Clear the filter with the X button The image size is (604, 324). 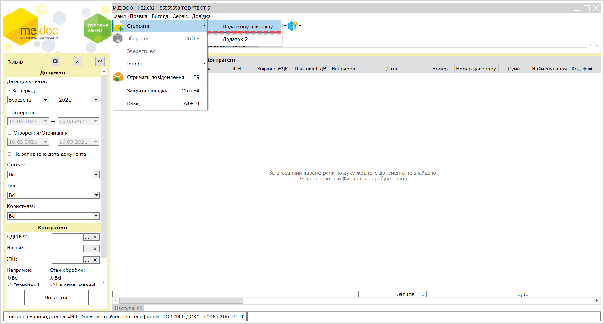77,61
